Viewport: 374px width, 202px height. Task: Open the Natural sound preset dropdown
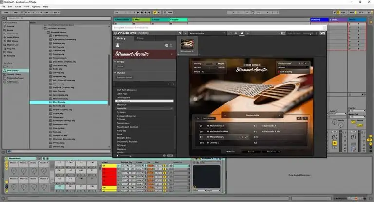(x=293, y=67)
